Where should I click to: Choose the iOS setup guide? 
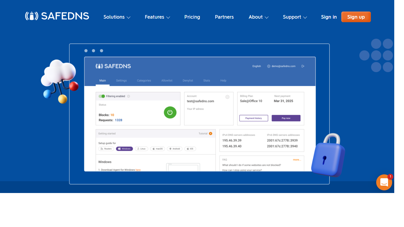(x=190, y=149)
